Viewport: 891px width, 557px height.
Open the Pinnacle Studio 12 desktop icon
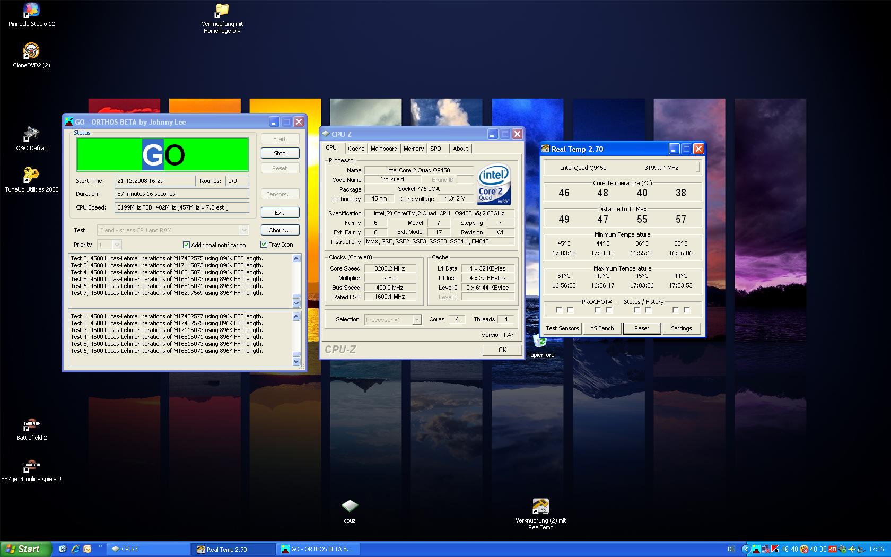coord(31,14)
